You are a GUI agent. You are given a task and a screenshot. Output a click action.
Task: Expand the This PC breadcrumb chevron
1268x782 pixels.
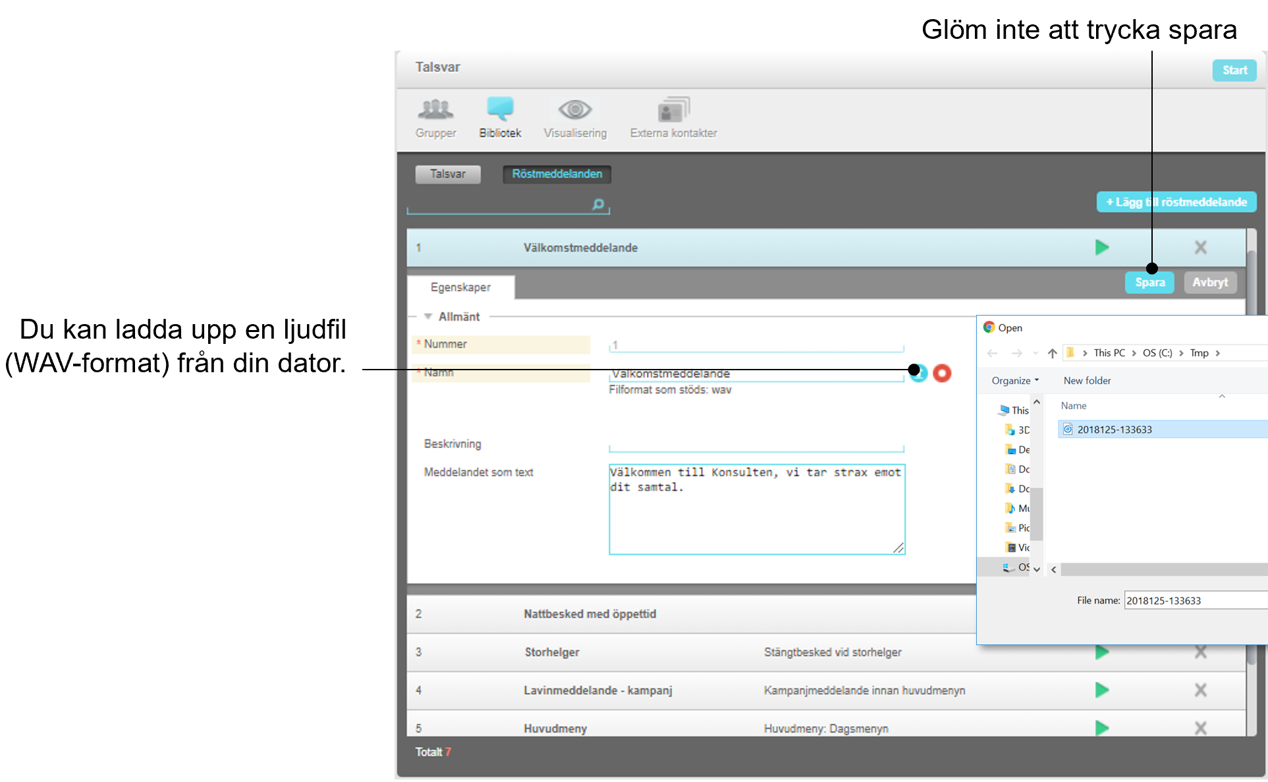click(x=1134, y=353)
